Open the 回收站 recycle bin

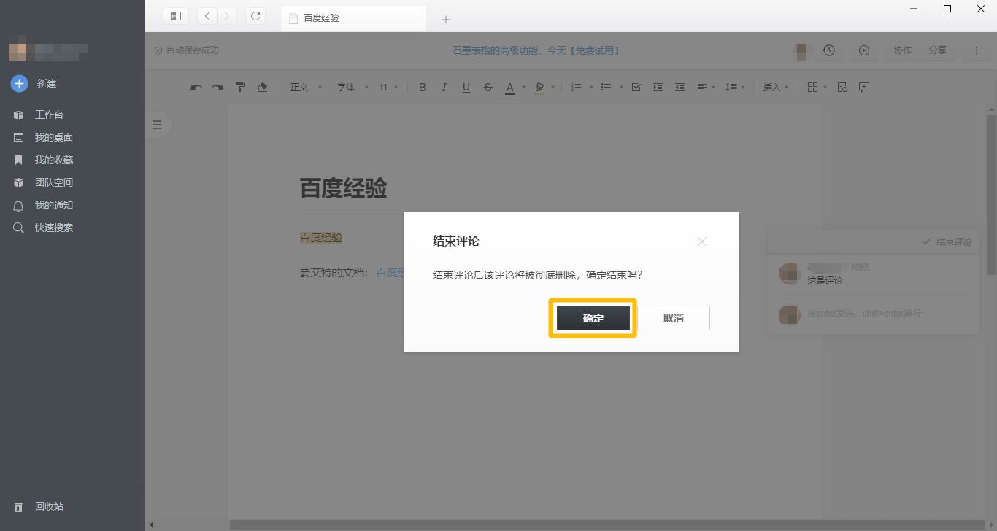39,506
